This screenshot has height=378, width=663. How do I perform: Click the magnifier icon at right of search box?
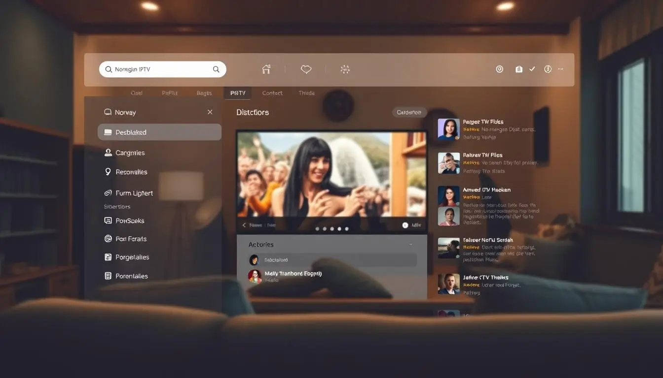coord(216,69)
